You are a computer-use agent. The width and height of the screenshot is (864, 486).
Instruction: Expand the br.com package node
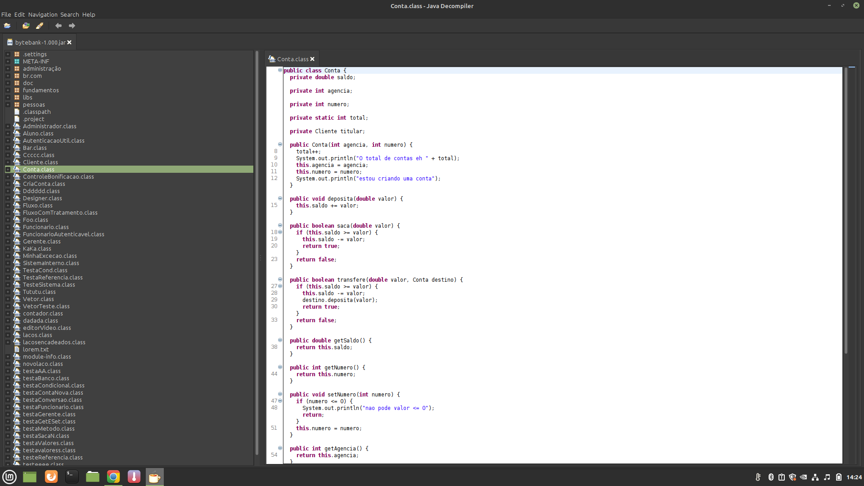[x=8, y=76]
